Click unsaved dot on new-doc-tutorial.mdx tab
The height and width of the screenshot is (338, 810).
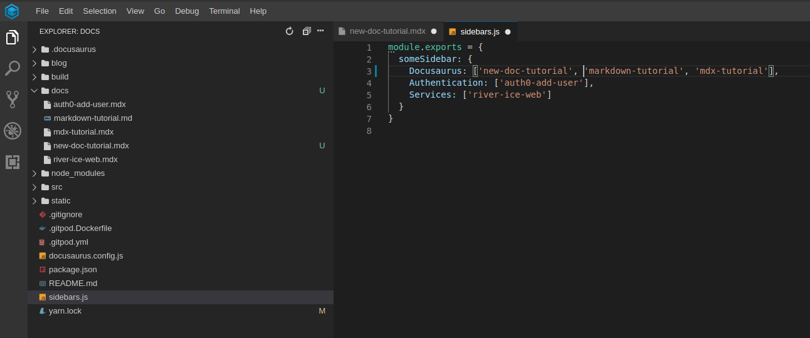(434, 31)
